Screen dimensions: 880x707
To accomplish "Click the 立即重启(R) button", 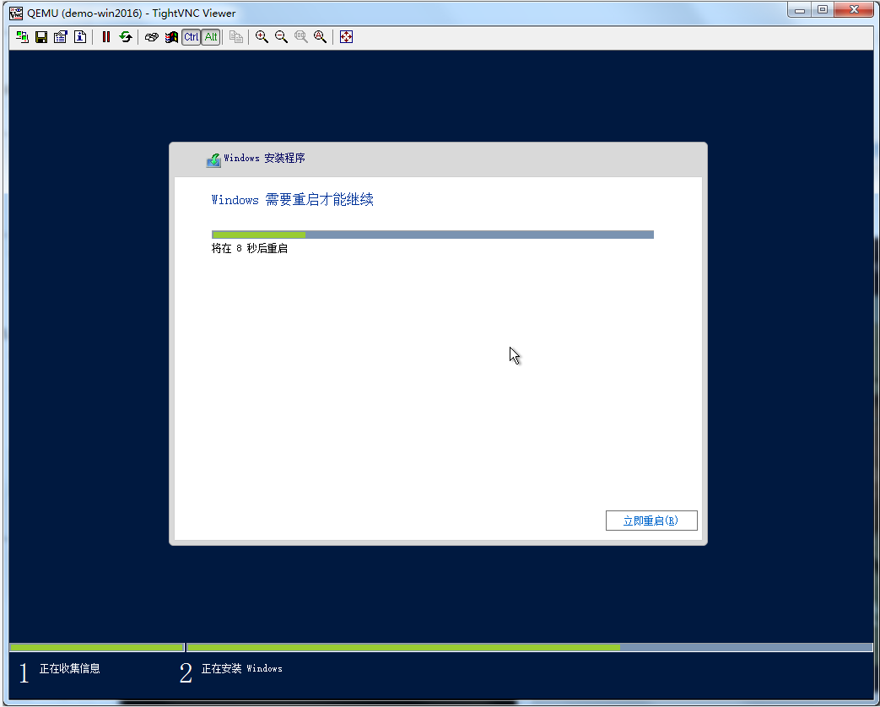I will [651, 521].
